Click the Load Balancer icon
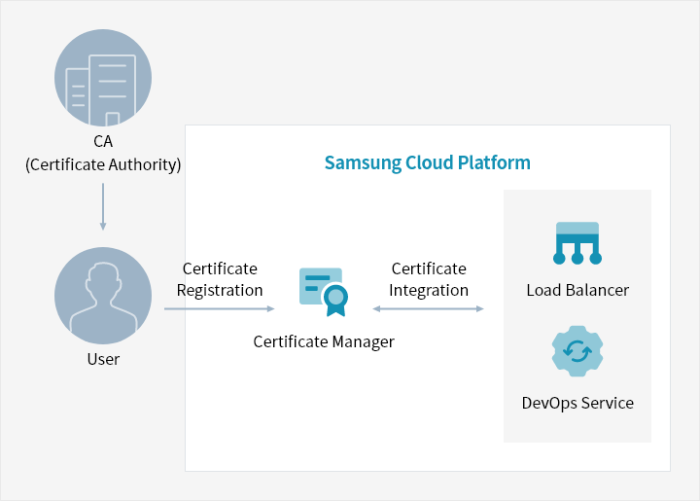 (x=577, y=243)
